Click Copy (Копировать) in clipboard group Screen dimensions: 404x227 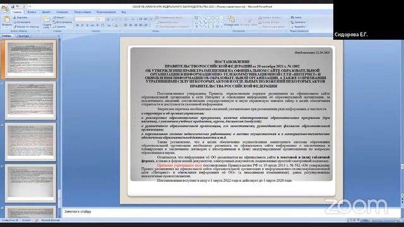[22, 22]
